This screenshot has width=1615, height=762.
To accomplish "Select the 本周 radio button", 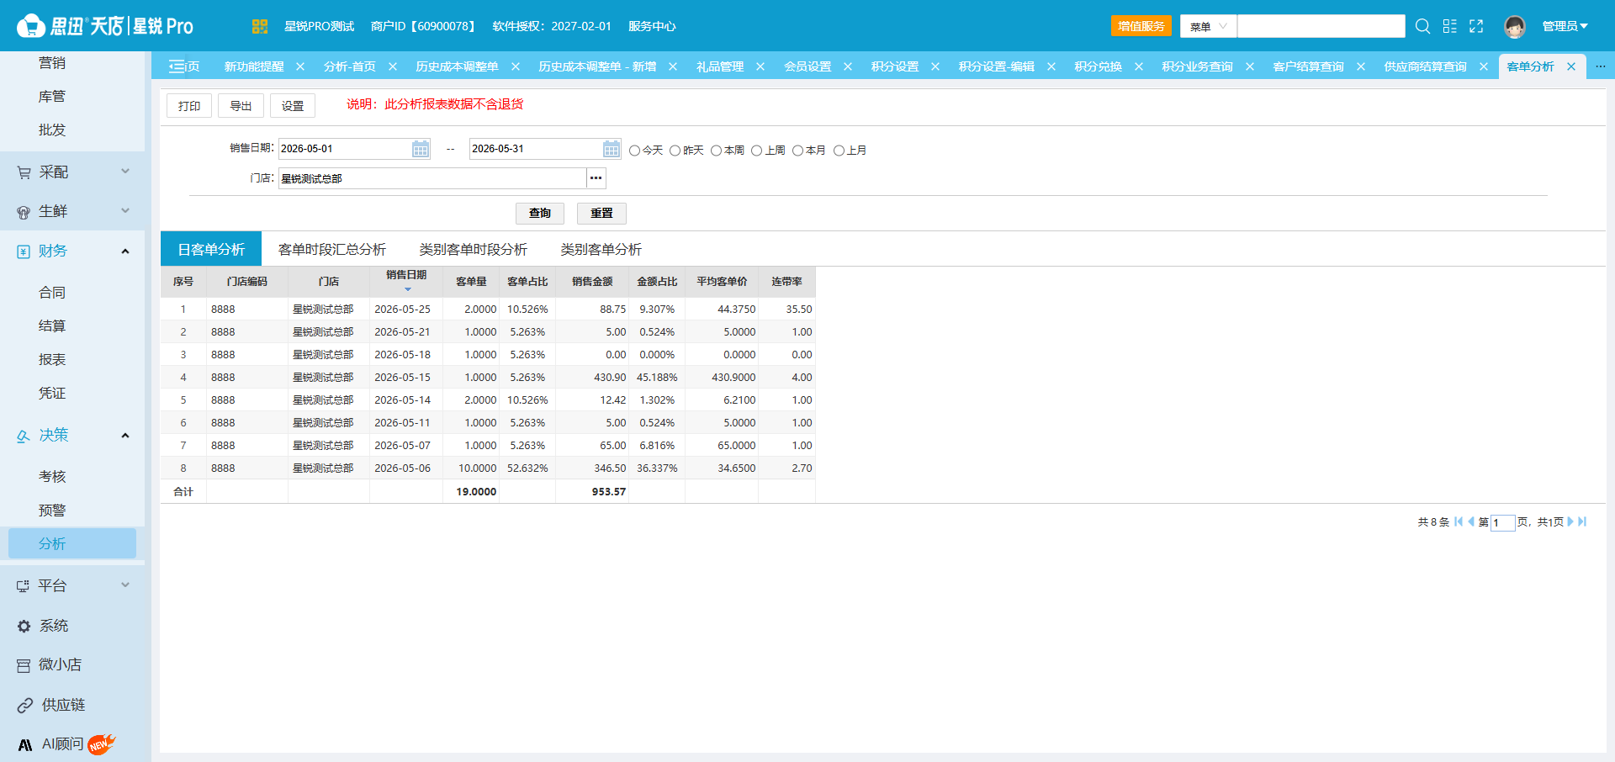I will [x=716, y=151].
